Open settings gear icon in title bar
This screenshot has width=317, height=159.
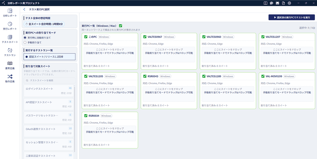289,3
